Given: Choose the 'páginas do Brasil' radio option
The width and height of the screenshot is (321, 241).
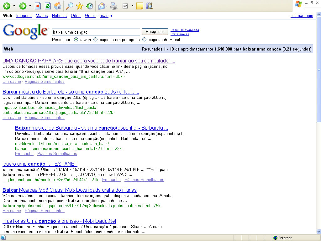Looking at the screenshot, I should tap(145, 40).
